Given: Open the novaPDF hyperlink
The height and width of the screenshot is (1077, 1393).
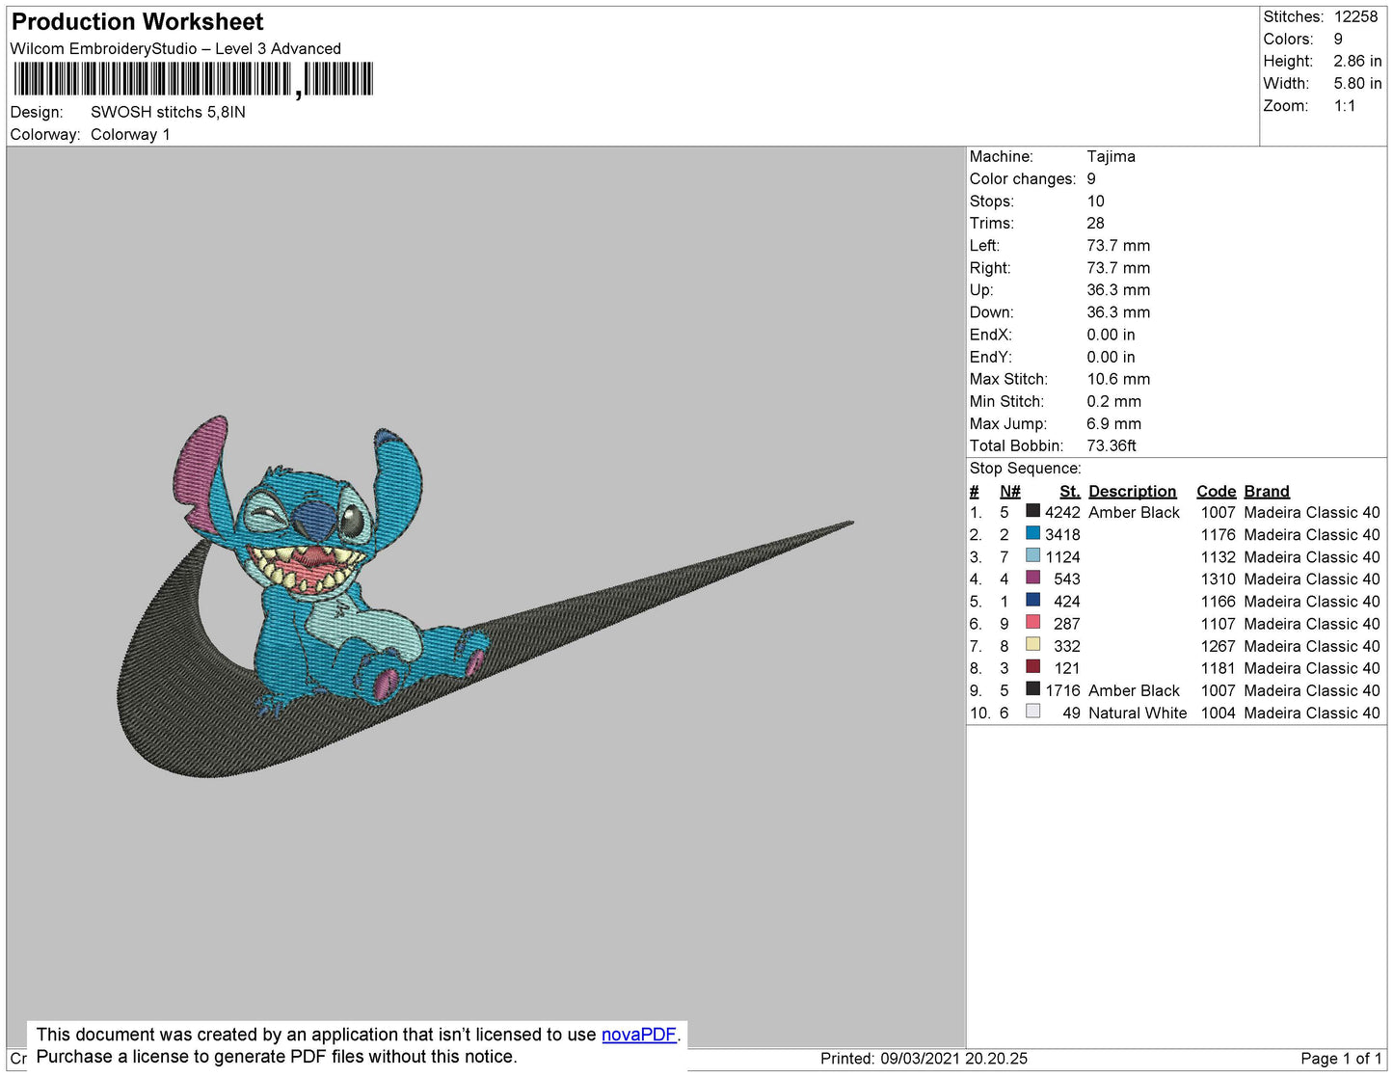Looking at the screenshot, I should 638,1035.
